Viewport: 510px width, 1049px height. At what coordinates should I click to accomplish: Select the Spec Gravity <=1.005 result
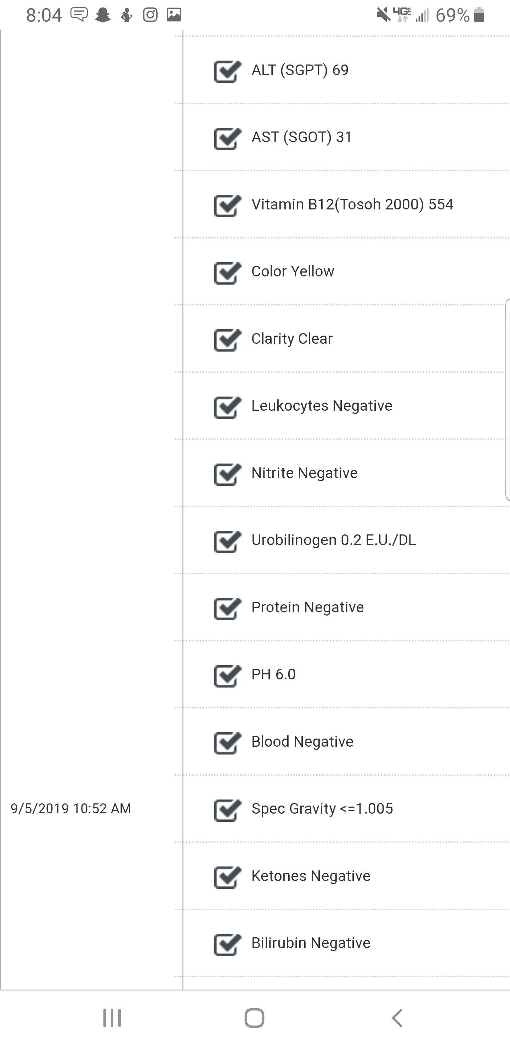322,809
